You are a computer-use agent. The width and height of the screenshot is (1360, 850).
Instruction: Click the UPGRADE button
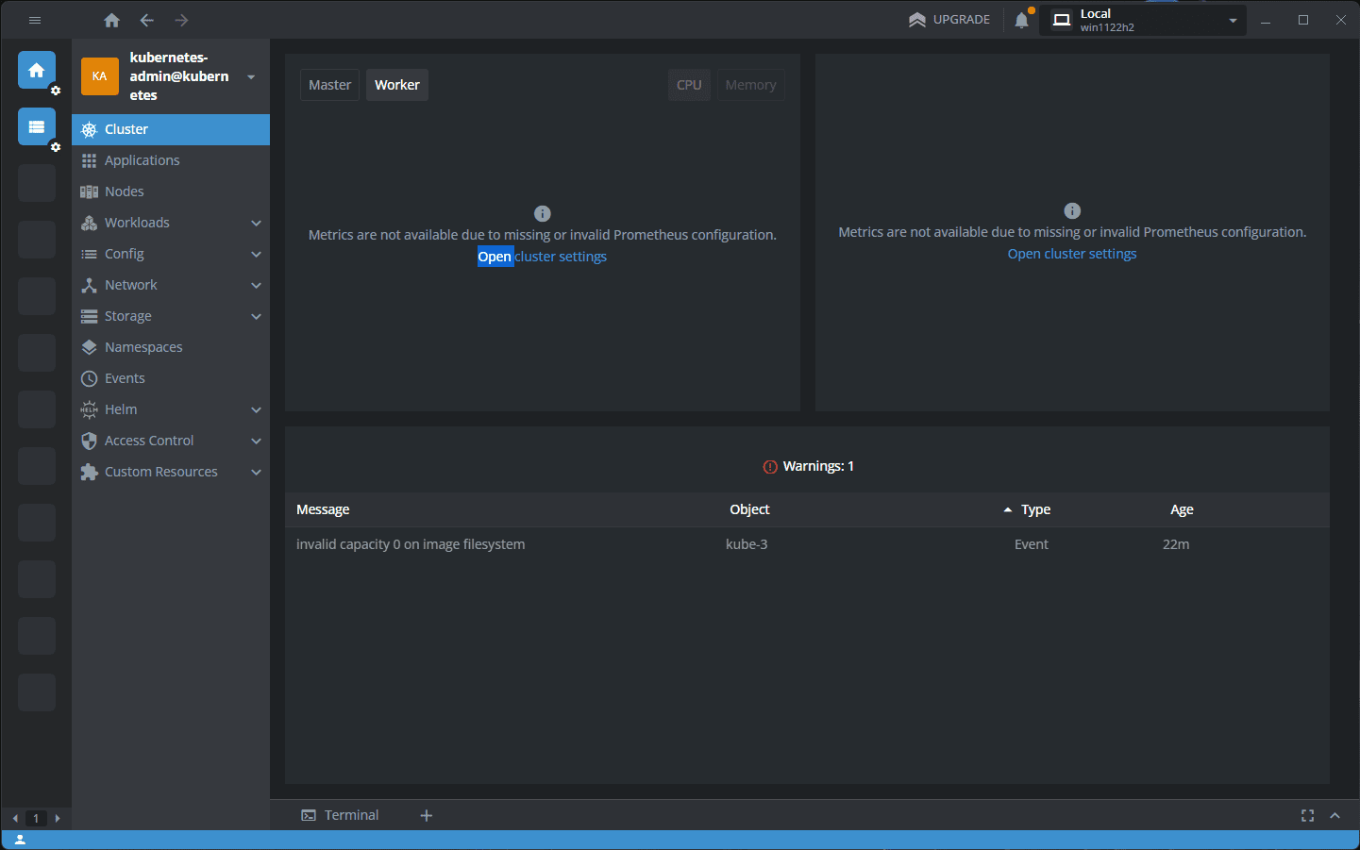[x=949, y=20]
